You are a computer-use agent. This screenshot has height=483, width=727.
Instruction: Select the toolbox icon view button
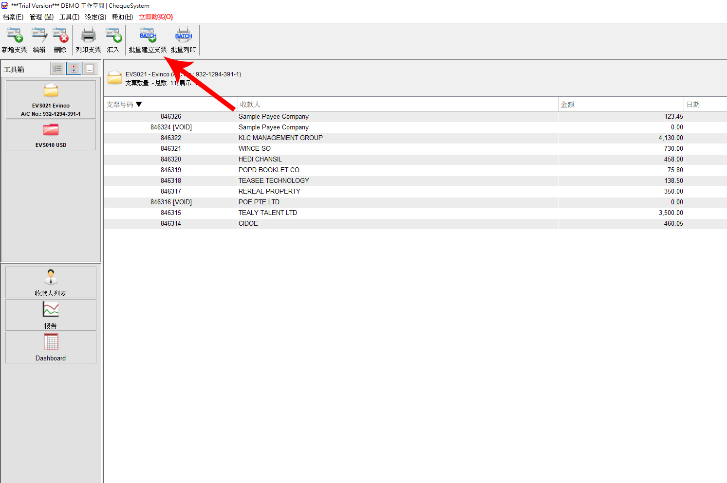(74, 69)
